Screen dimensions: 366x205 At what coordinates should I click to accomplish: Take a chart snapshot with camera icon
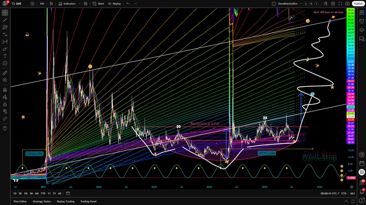click(347, 4)
